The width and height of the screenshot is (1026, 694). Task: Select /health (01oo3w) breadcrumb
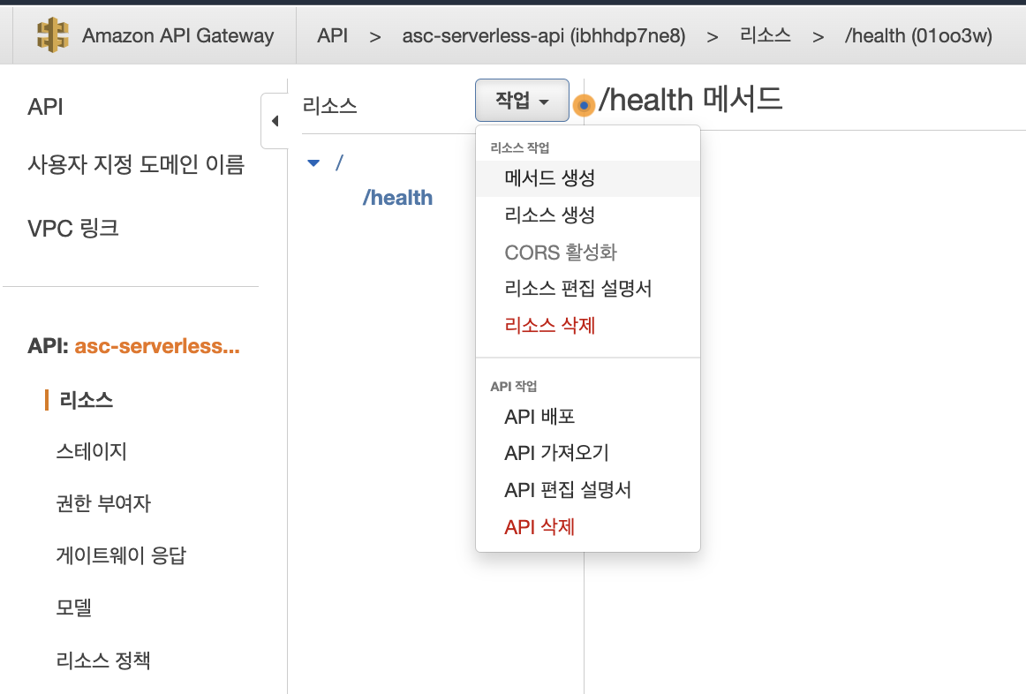coord(918,35)
